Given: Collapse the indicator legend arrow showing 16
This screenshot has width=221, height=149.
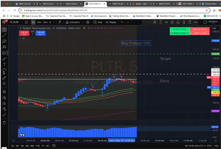Looking at the screenshot, I should 22,38.
